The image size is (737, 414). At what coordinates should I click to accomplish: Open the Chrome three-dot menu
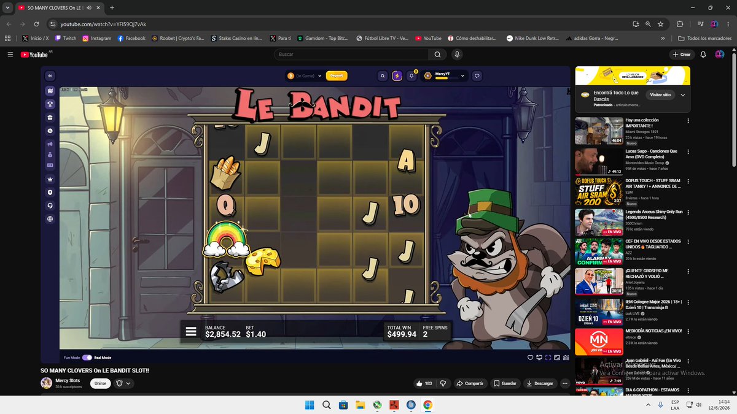pos(728,24)
